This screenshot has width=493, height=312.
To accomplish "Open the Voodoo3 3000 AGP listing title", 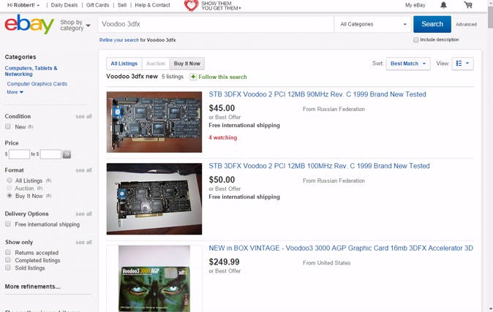I will 341,248.
